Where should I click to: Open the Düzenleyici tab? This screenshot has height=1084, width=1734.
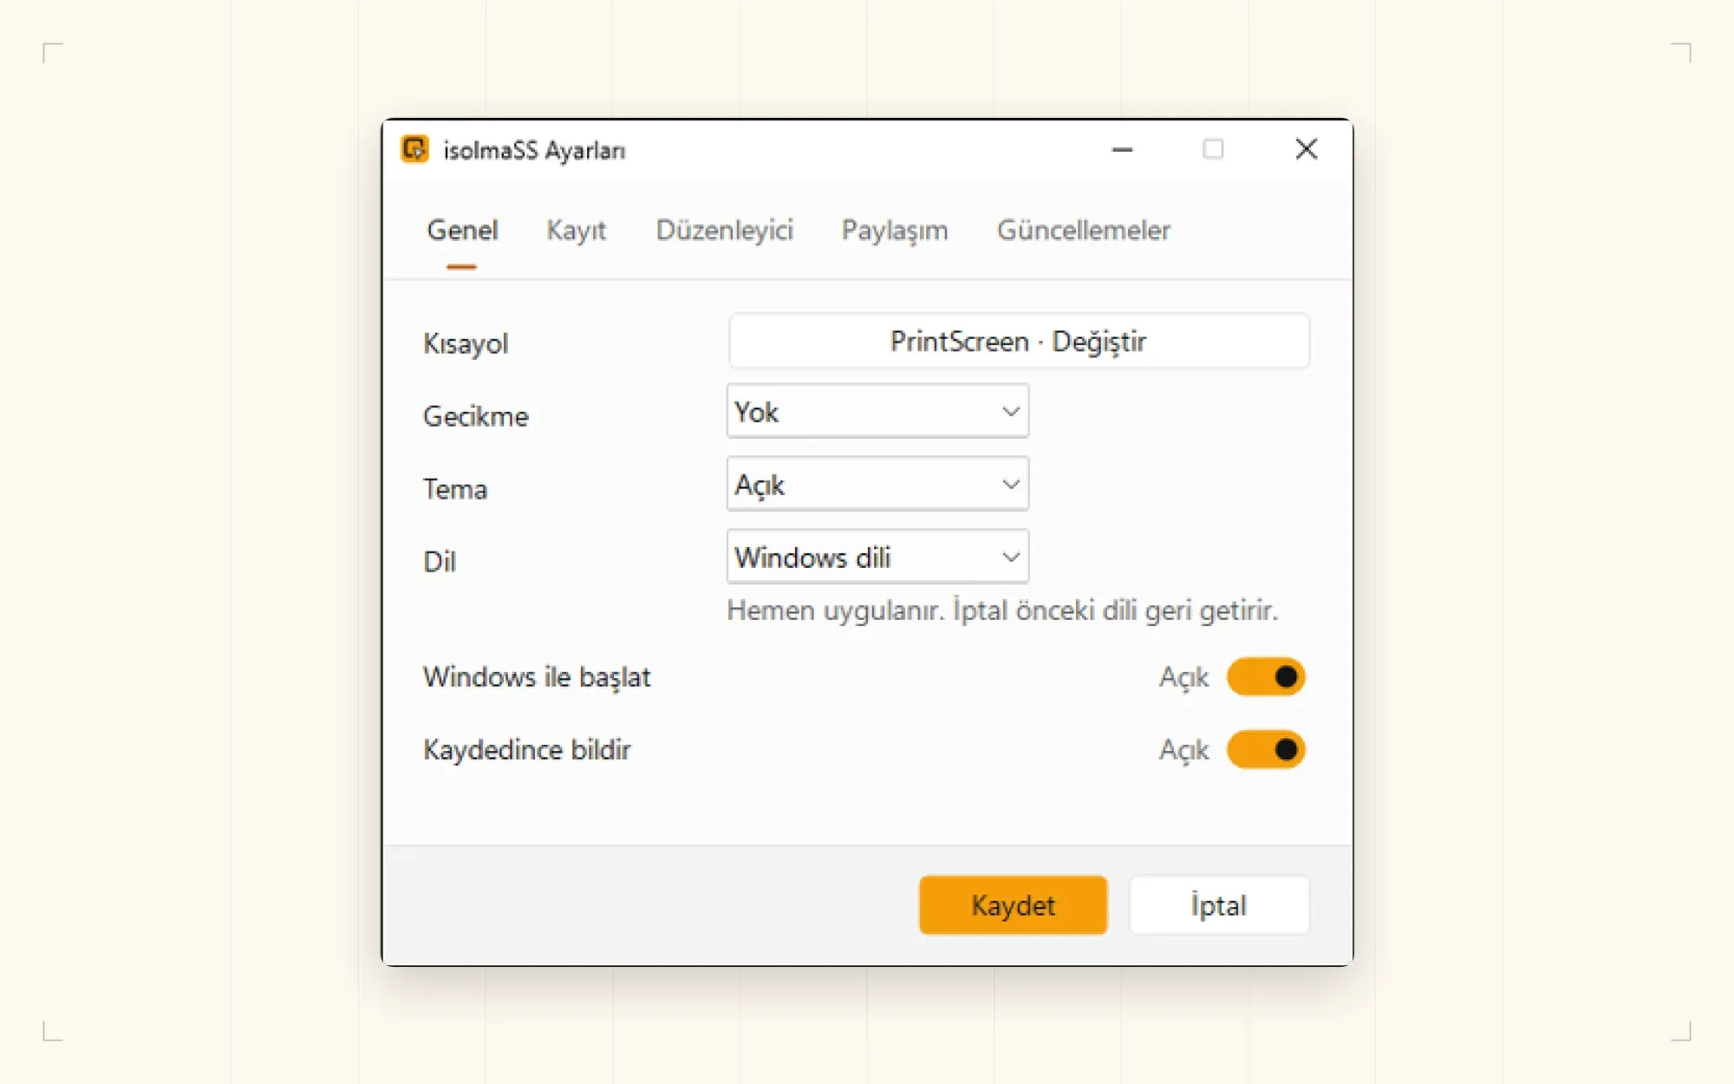(724, 231)
